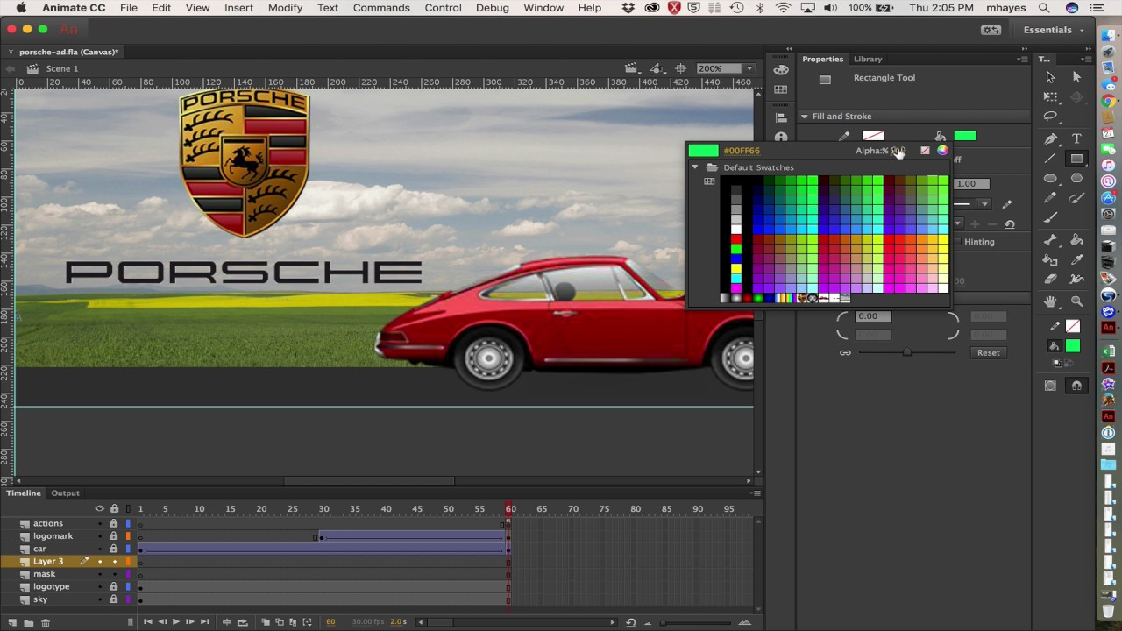
Task: Open the Modify menu
Action: [x=285, y=8]
